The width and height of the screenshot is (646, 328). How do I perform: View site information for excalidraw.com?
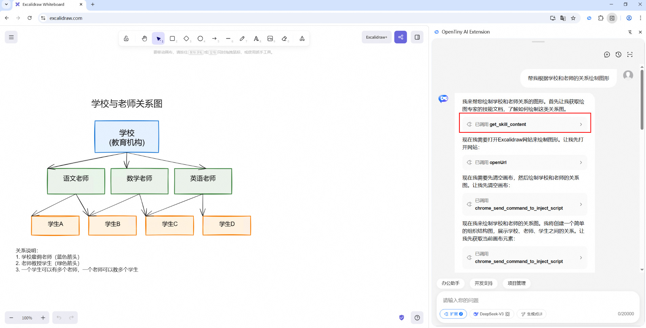click(x=43, y=18)
